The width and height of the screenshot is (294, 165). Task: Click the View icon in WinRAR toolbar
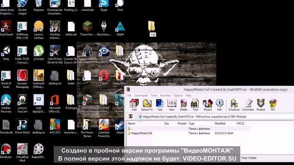click(171, 105)
